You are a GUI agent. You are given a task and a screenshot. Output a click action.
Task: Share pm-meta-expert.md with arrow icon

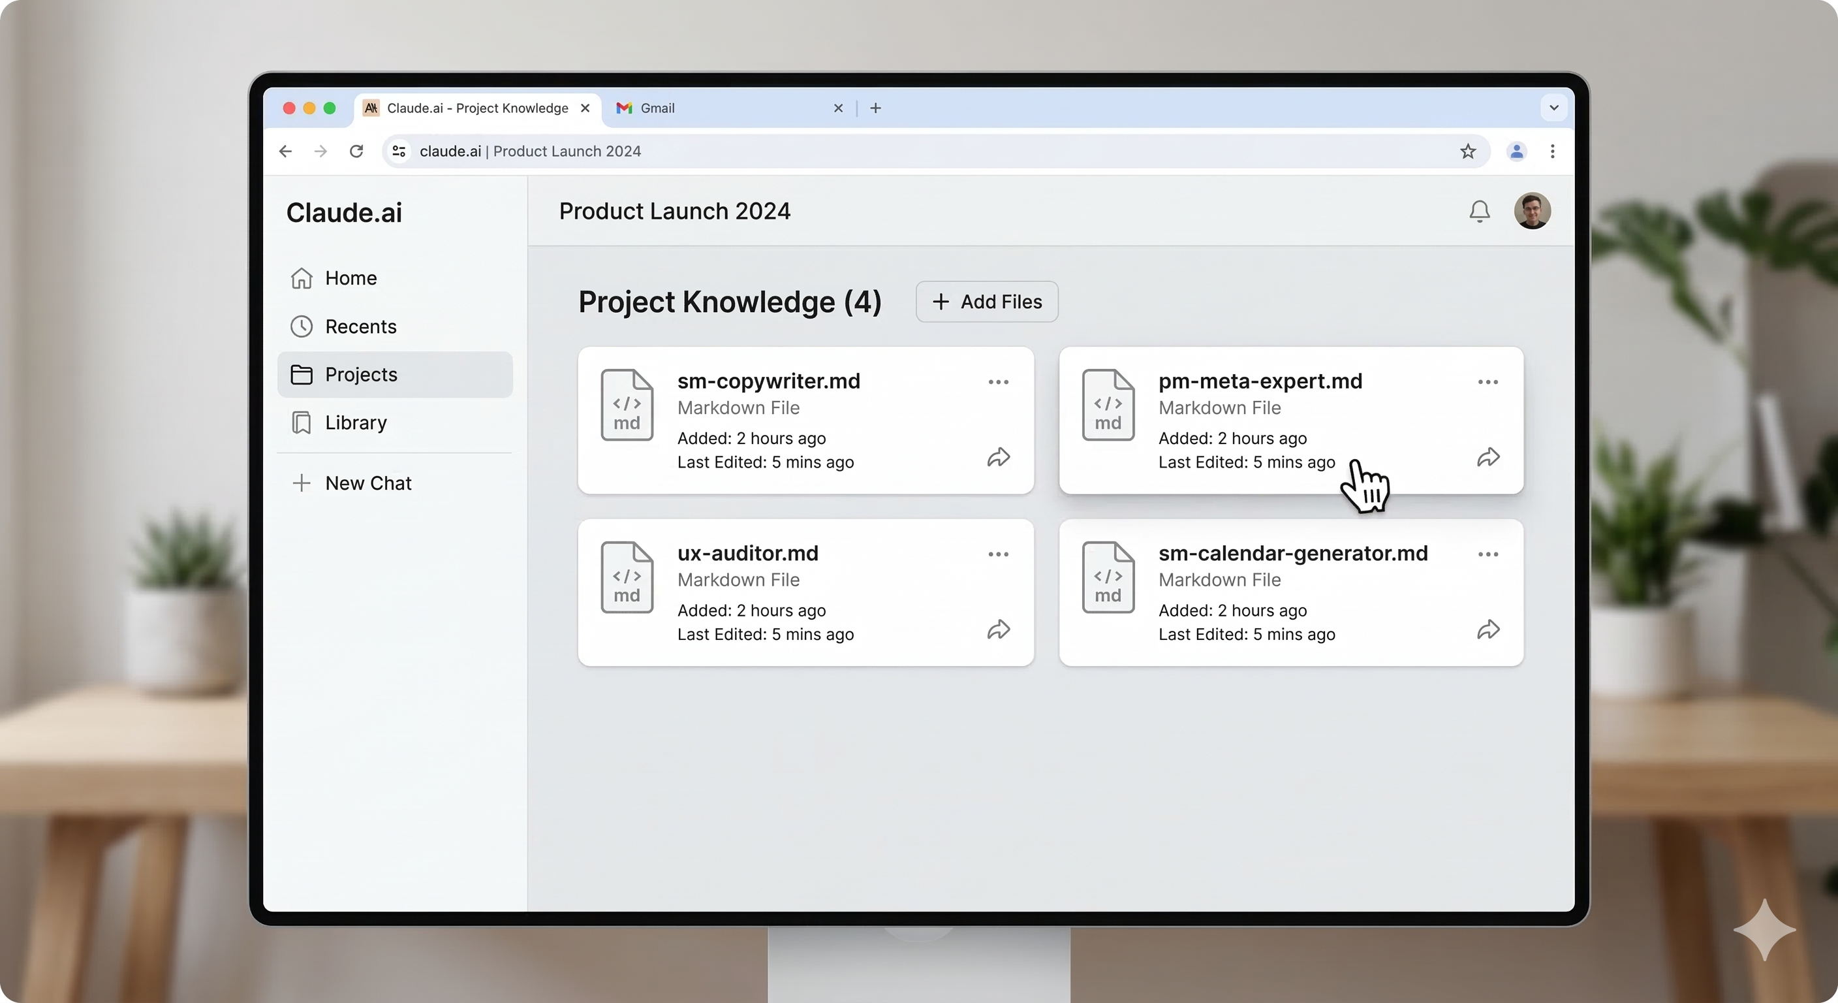tap(1488, 458)
